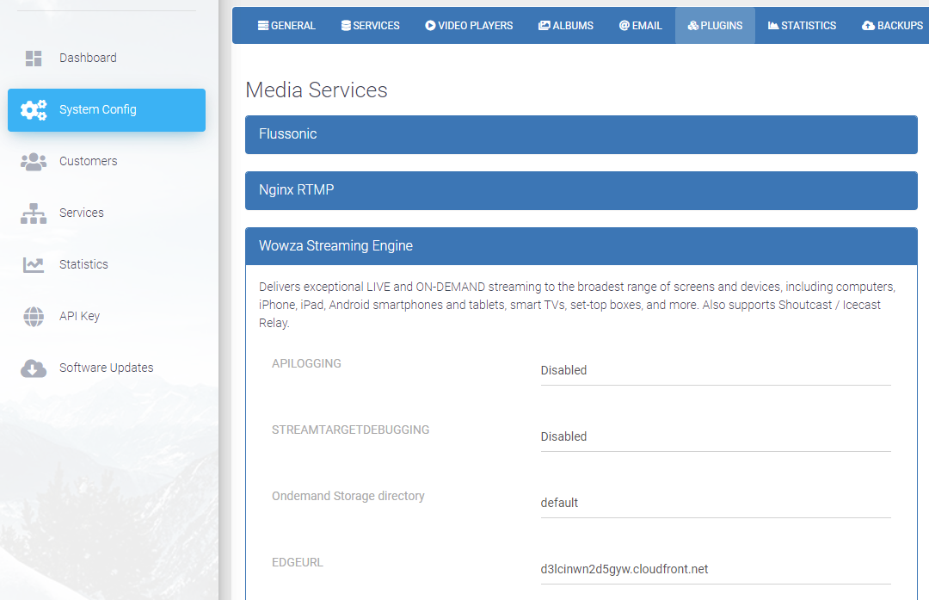
Task: Click the STREAMTARGETDEBUGGING label
Action: (350, 430)
